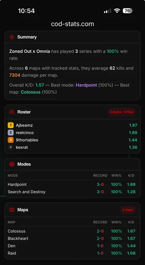Click the Modes target icon
This screenshot has width=145, height=265.
tap(12, 164)
